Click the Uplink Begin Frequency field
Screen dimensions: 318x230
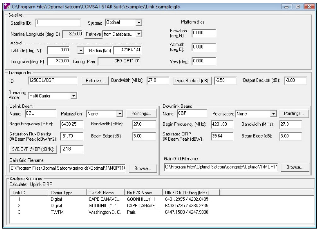pos(72,124)
